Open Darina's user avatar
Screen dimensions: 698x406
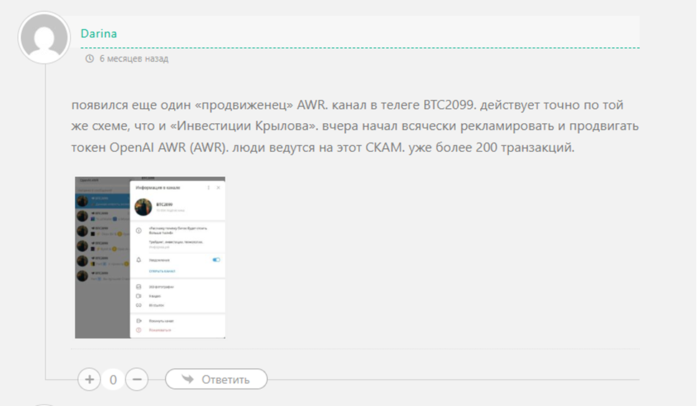[x=44, y=38]
